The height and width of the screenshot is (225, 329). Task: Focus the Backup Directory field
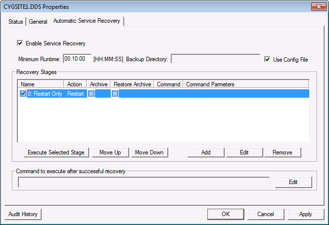(216, 59)
